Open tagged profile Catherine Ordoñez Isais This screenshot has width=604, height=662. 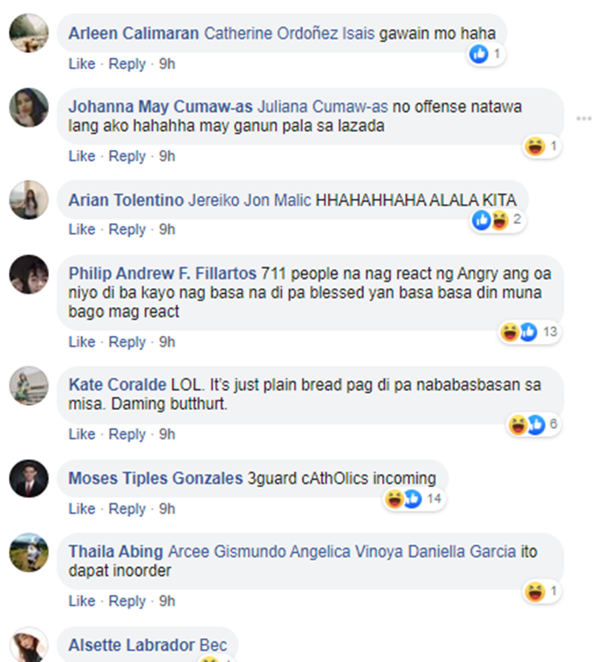tap(289, 33)
